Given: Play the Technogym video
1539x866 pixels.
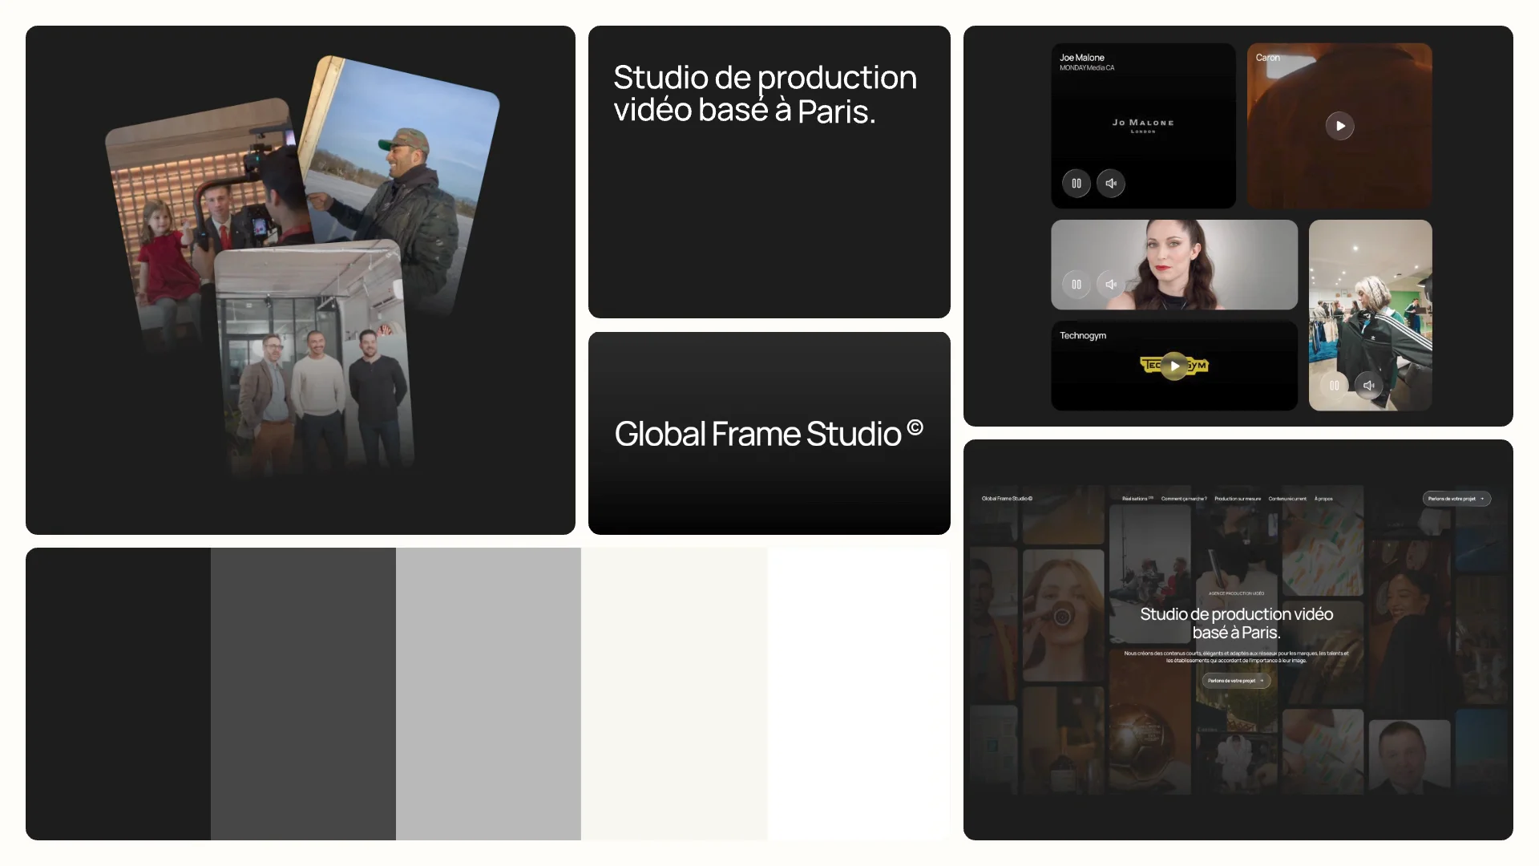Looking at the screenshot, I should click(1174, 366).
